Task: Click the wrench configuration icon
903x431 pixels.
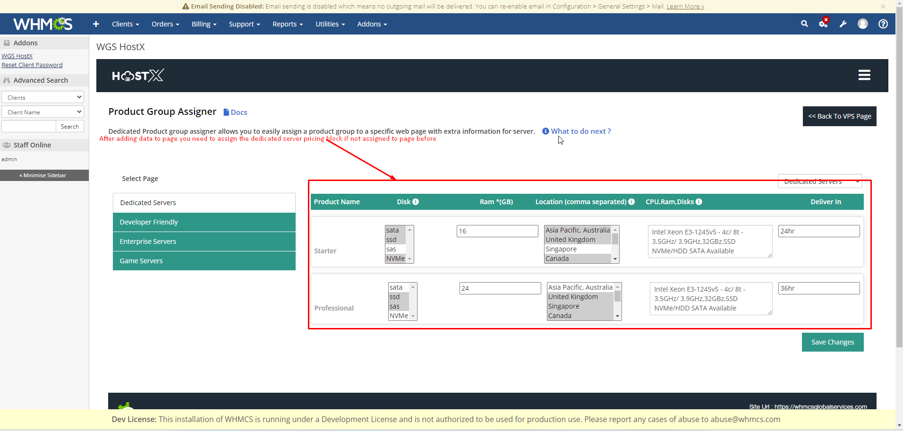Action: (x=843, y=24)
